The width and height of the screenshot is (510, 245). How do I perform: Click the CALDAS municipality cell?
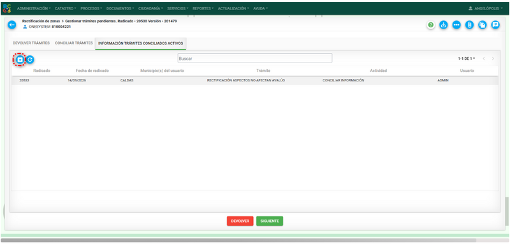127,80
